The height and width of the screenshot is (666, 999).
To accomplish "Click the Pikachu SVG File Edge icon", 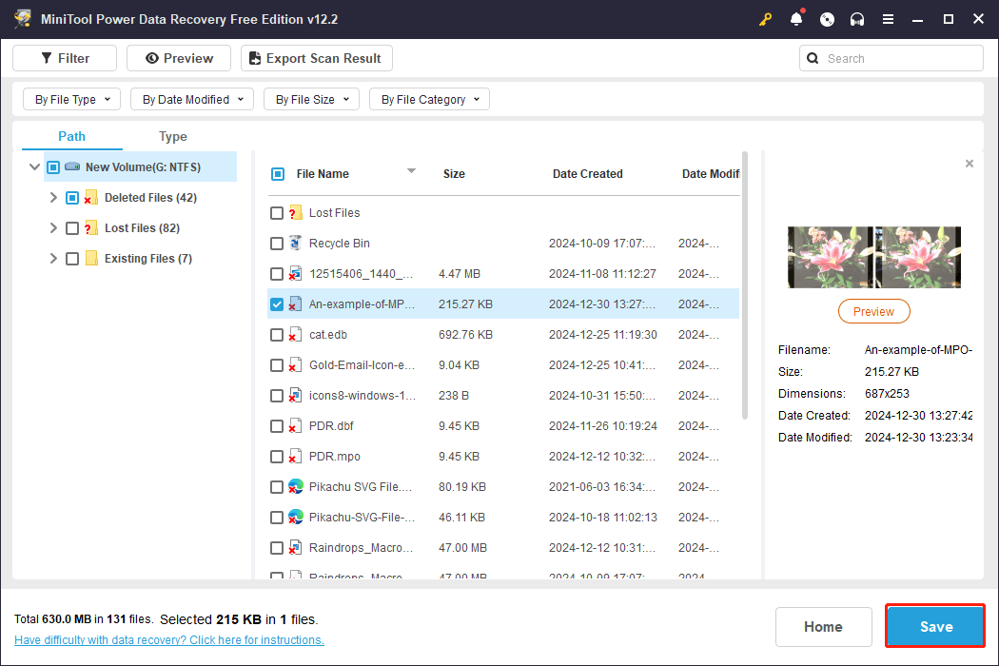I will coord(295,487).
